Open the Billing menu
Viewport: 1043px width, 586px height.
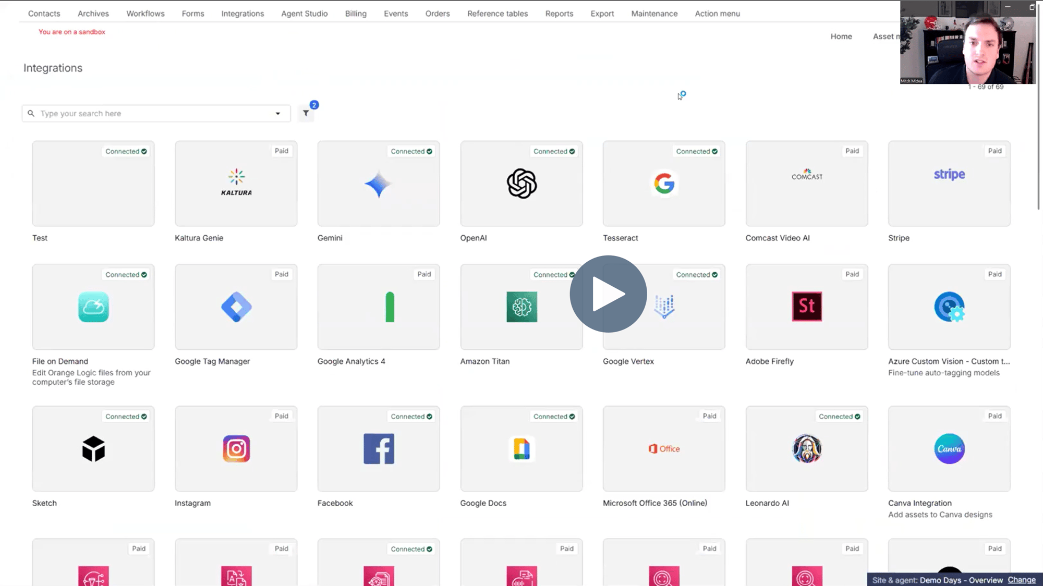[356, 14]
